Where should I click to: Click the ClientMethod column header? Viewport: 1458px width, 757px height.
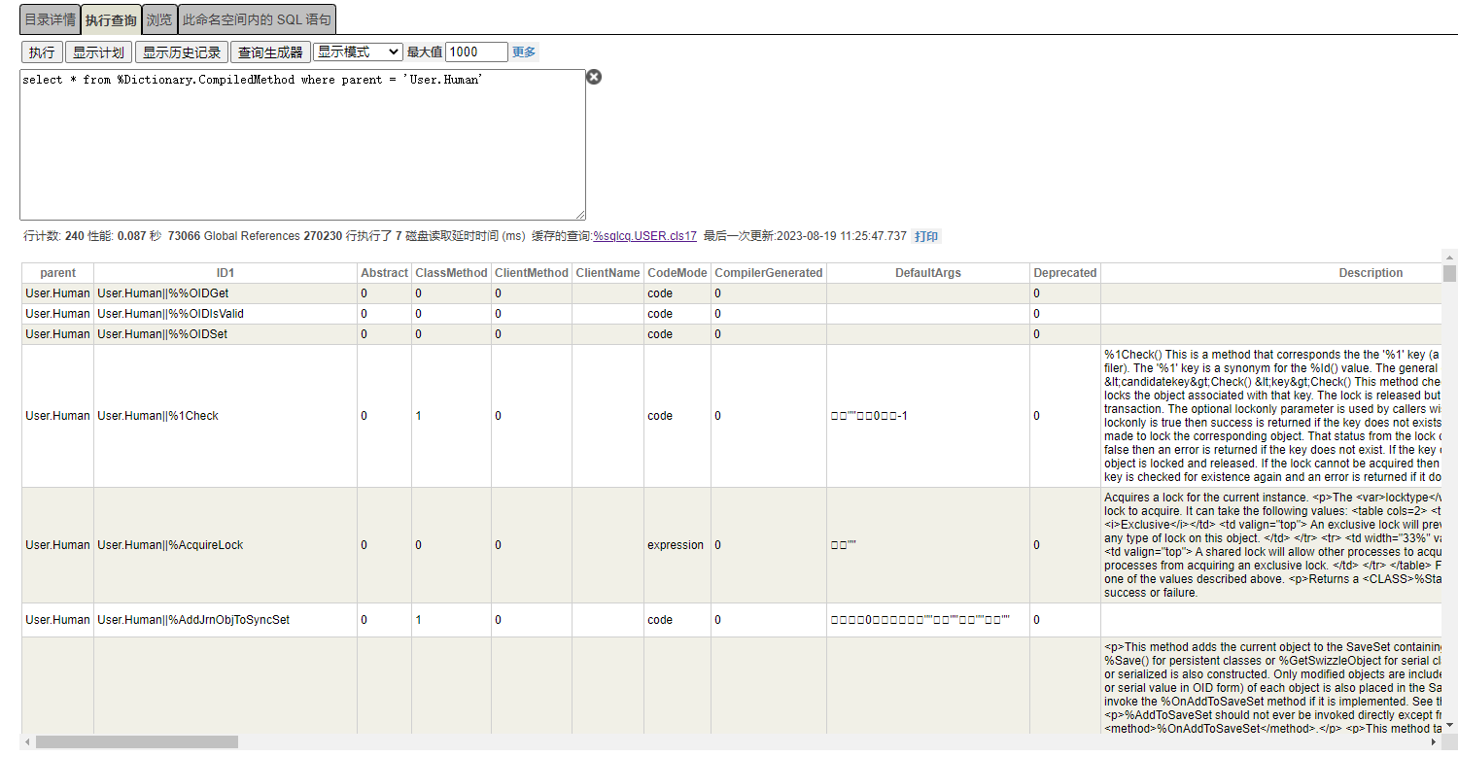coord(532,273)
